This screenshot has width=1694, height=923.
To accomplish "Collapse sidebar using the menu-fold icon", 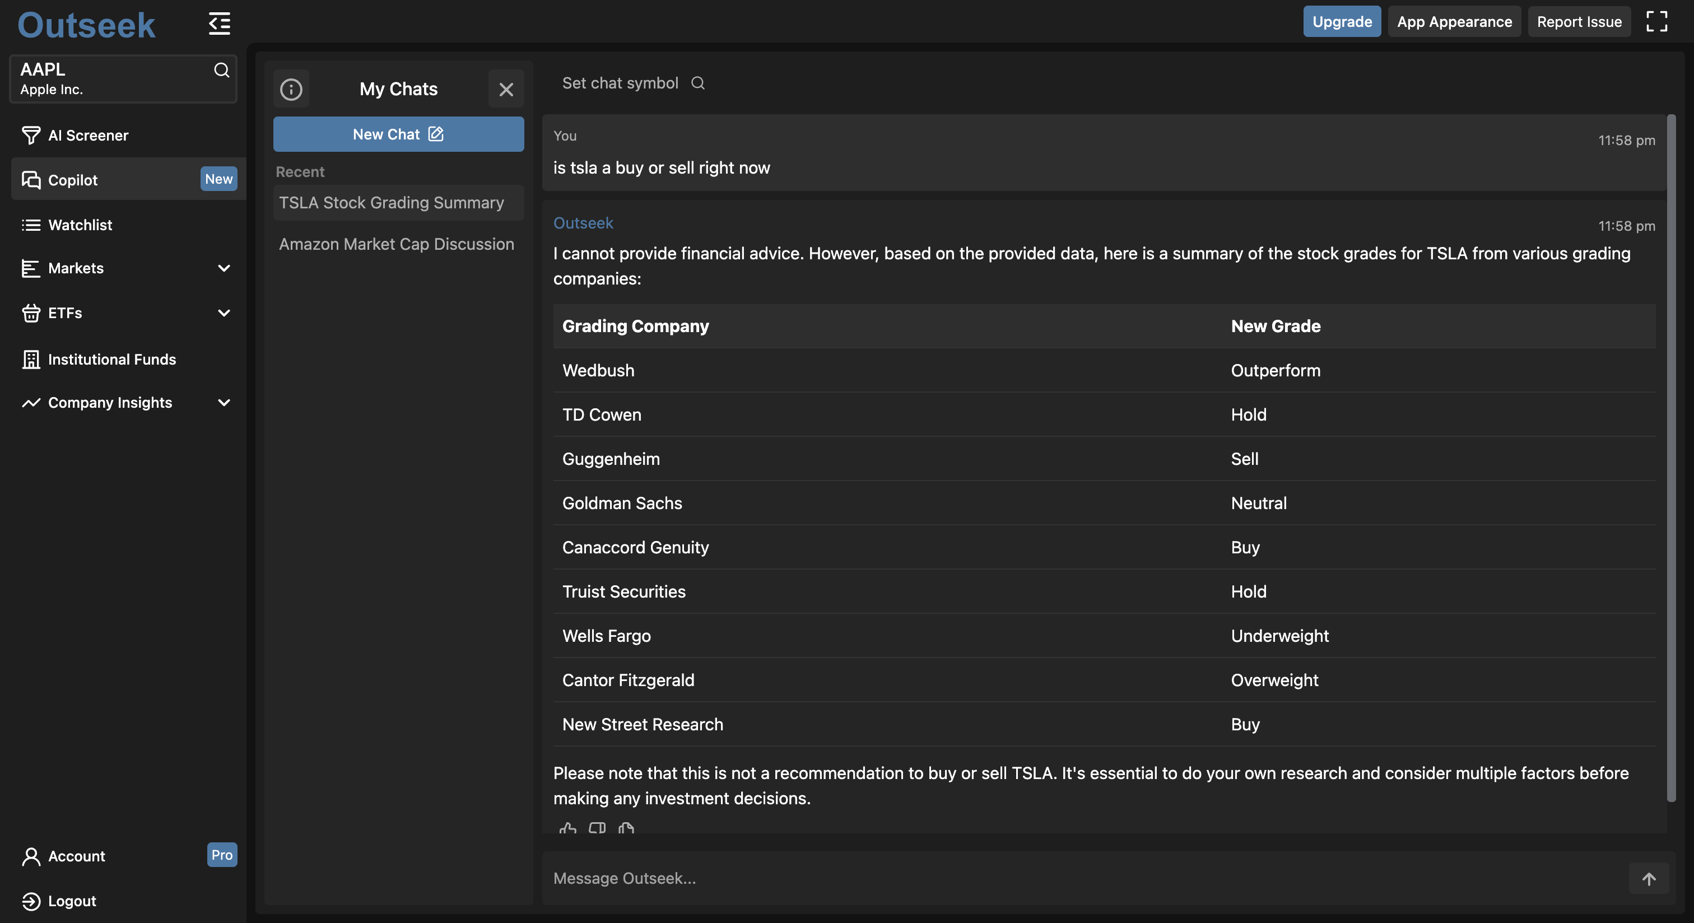I will 219,24.
